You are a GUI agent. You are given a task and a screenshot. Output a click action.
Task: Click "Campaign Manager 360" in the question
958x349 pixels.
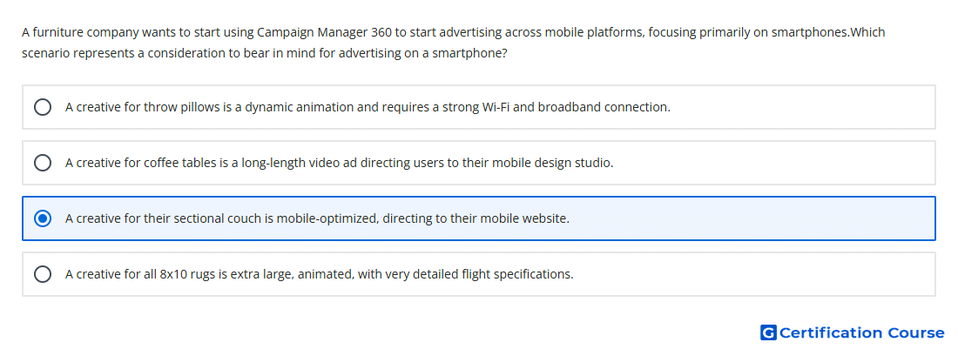[x=325, y=32]
